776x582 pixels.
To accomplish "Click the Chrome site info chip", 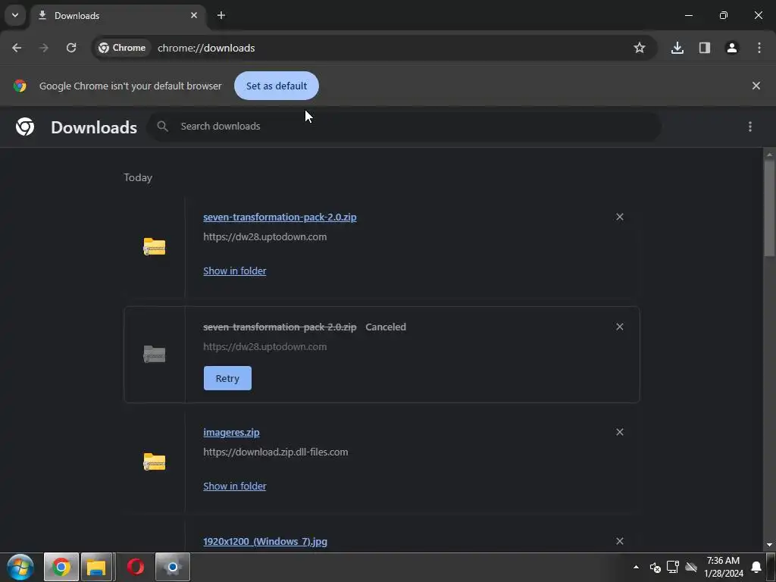I will pos(122,48).
